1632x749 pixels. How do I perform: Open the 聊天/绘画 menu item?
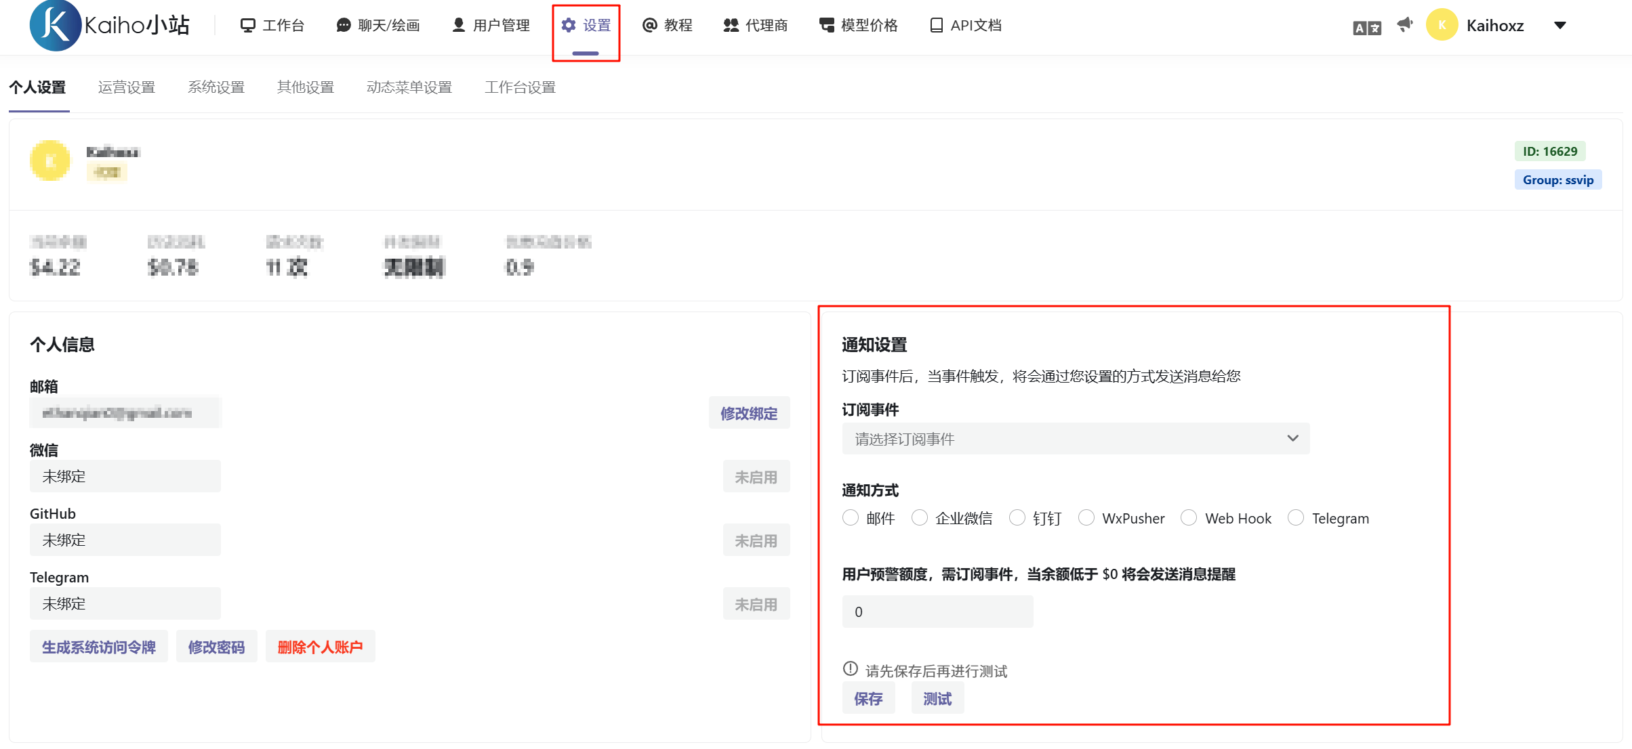coord(378,26)
